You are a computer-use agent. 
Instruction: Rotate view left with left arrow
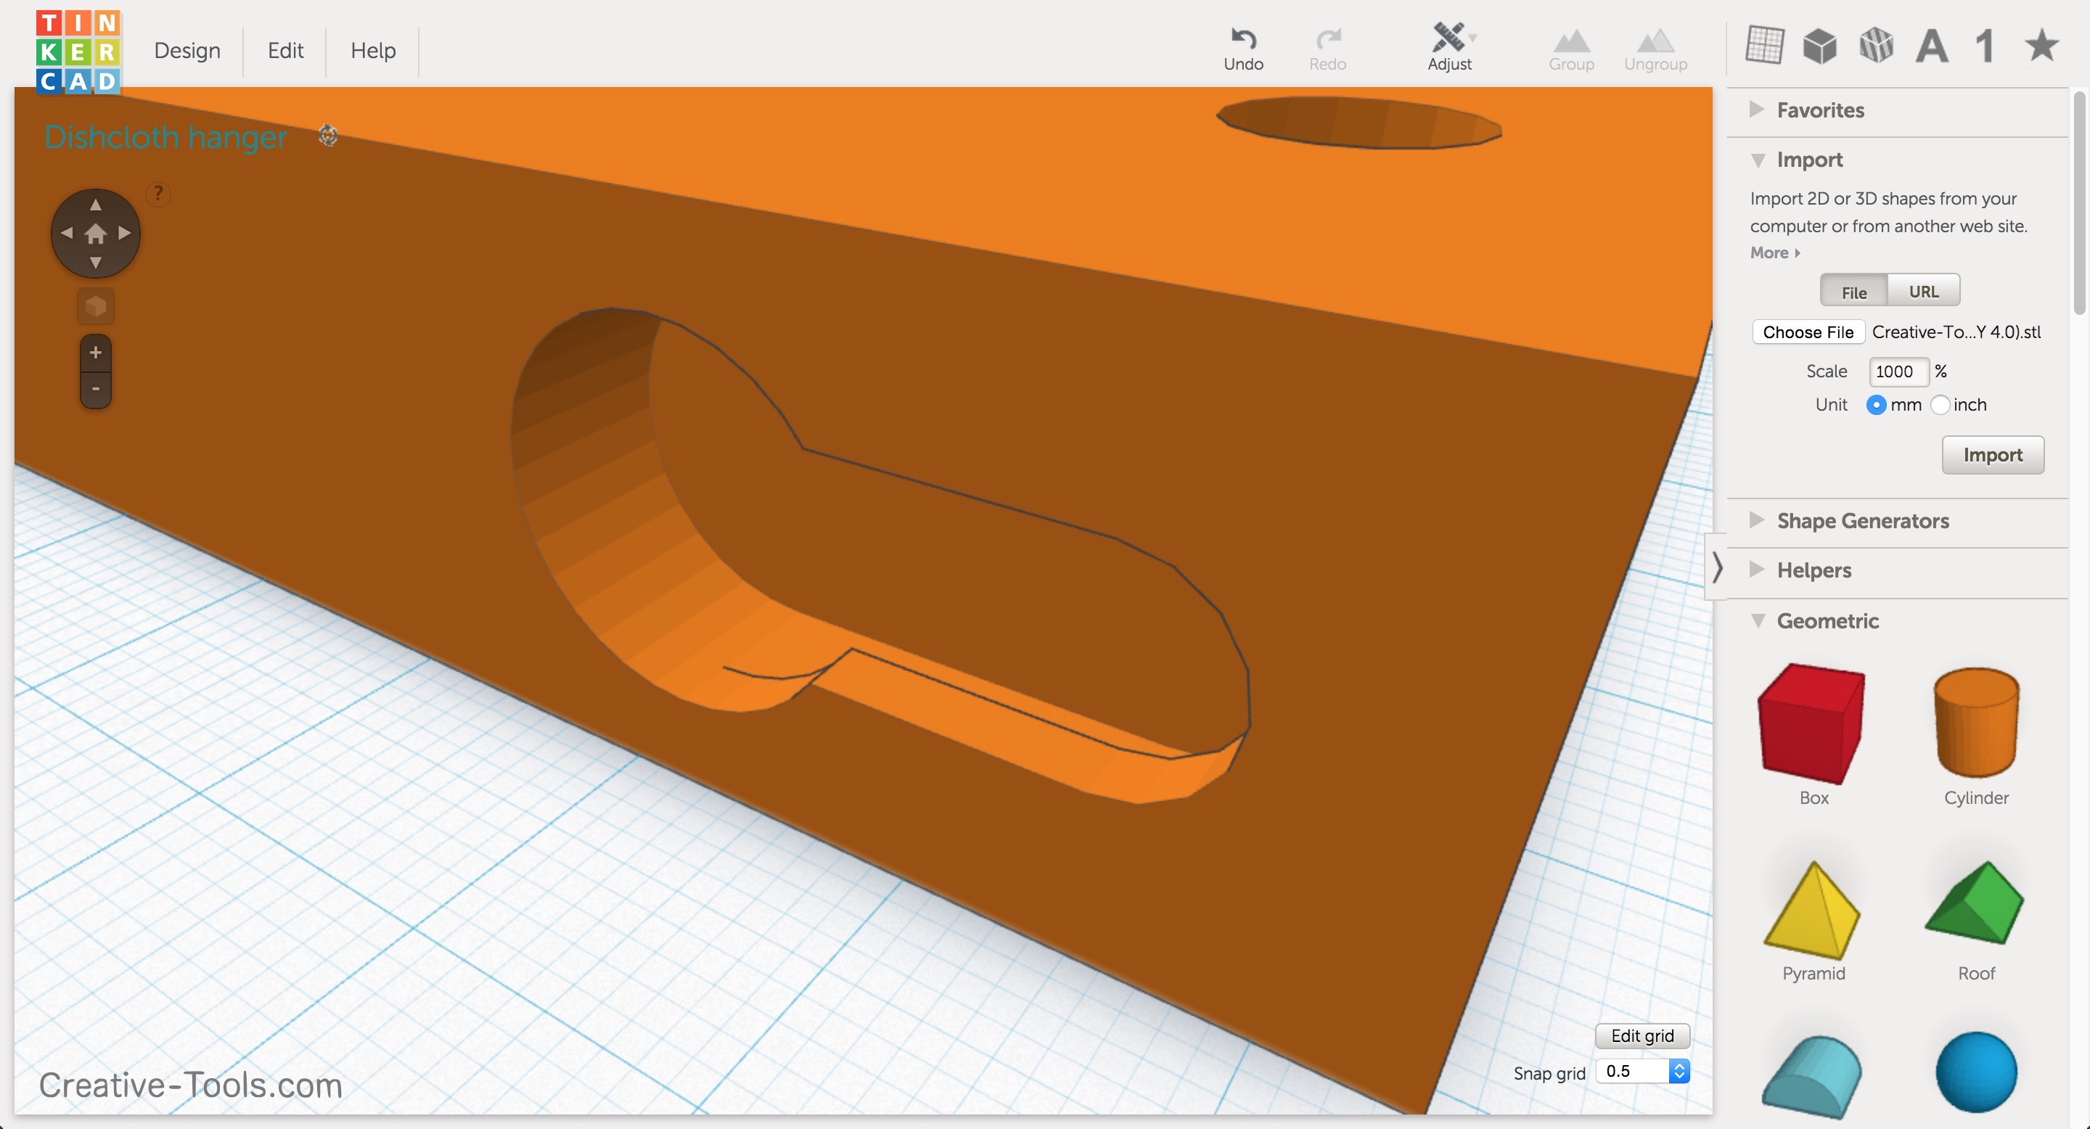[x=67, y=234]
